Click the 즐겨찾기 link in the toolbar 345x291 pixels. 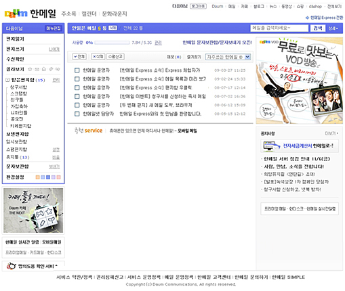click(194, 57)
